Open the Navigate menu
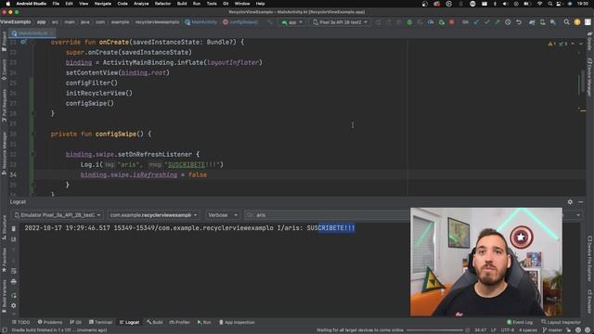The height and width of the screenshot is (334, 594). (x=103, y=4)
